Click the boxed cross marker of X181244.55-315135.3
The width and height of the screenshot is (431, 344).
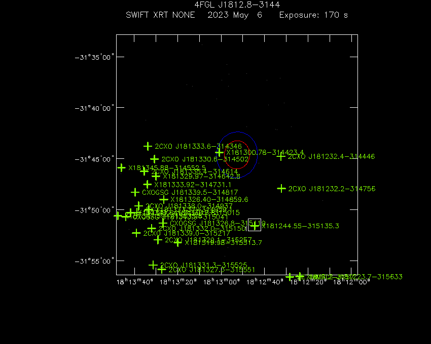tap(255, 226)
